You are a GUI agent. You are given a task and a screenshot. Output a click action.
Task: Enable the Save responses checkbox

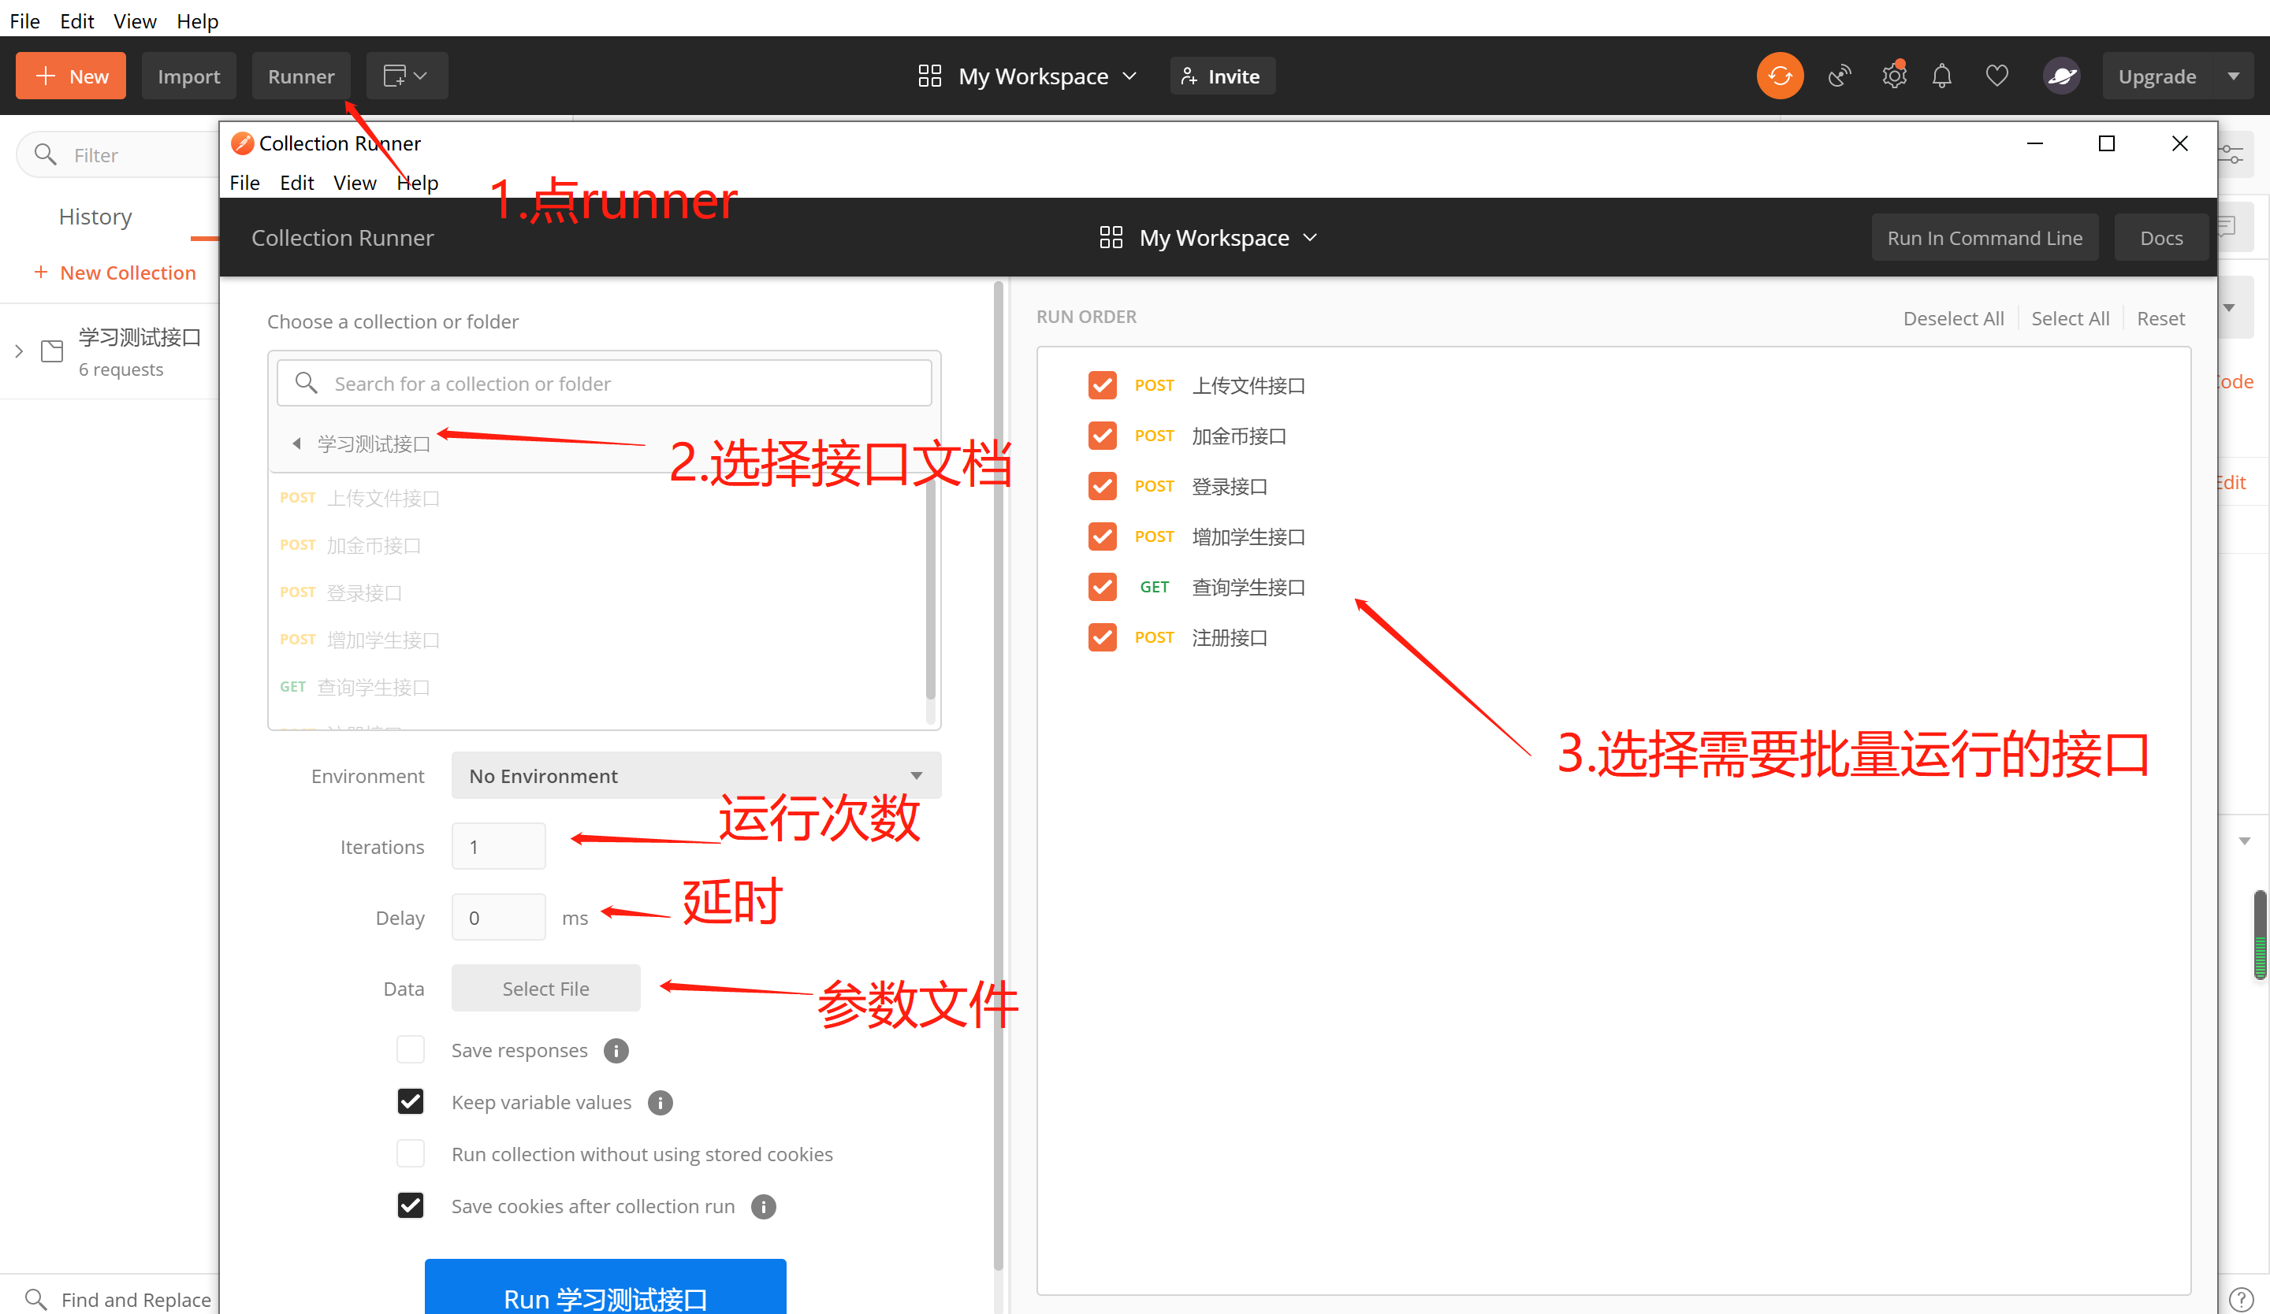click(x=411, y=1049)
